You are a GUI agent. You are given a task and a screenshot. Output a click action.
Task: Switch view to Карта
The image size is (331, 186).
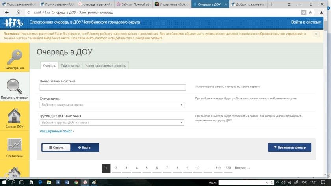(84, 147)
